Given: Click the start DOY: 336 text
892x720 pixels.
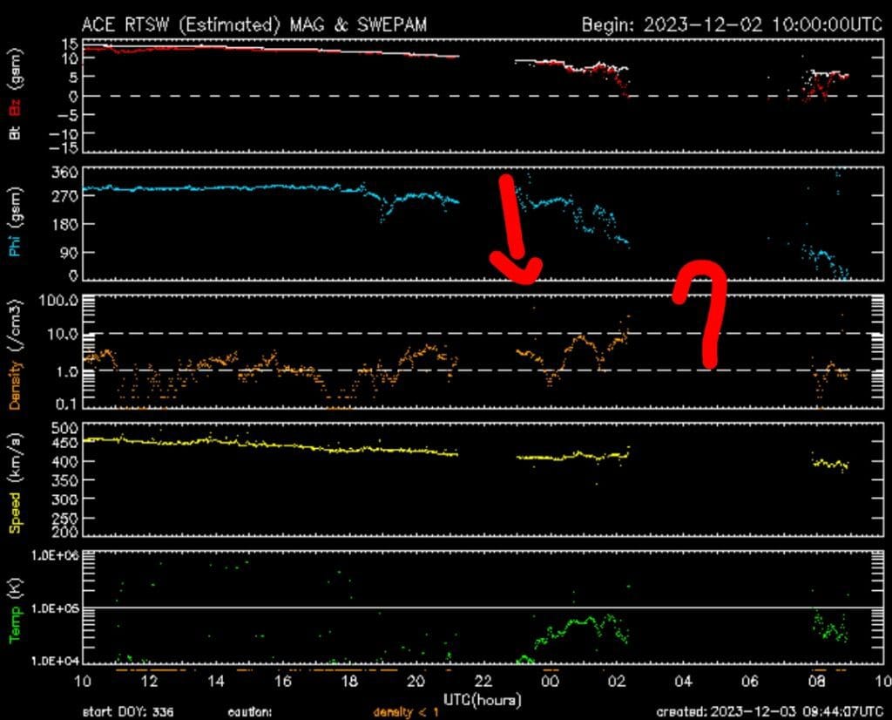Looking at the screenshot, I should pos(128,711).
